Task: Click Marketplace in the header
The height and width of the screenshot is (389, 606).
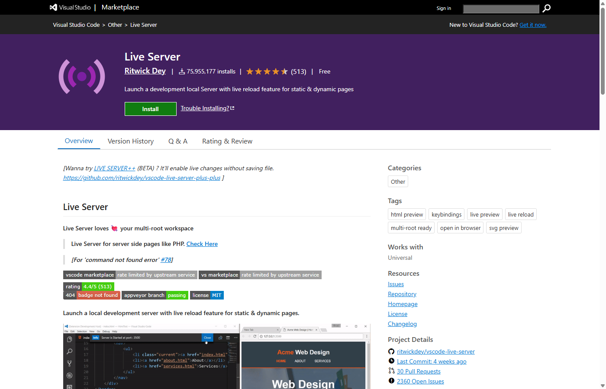Action: tap(120, 7)
